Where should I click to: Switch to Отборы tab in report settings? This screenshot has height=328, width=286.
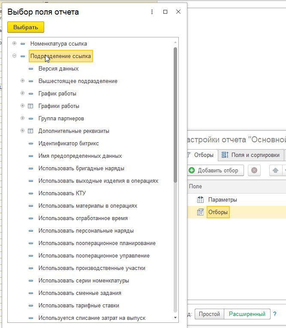click(202, 155)
